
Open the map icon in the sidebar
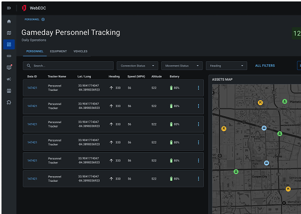9,33
